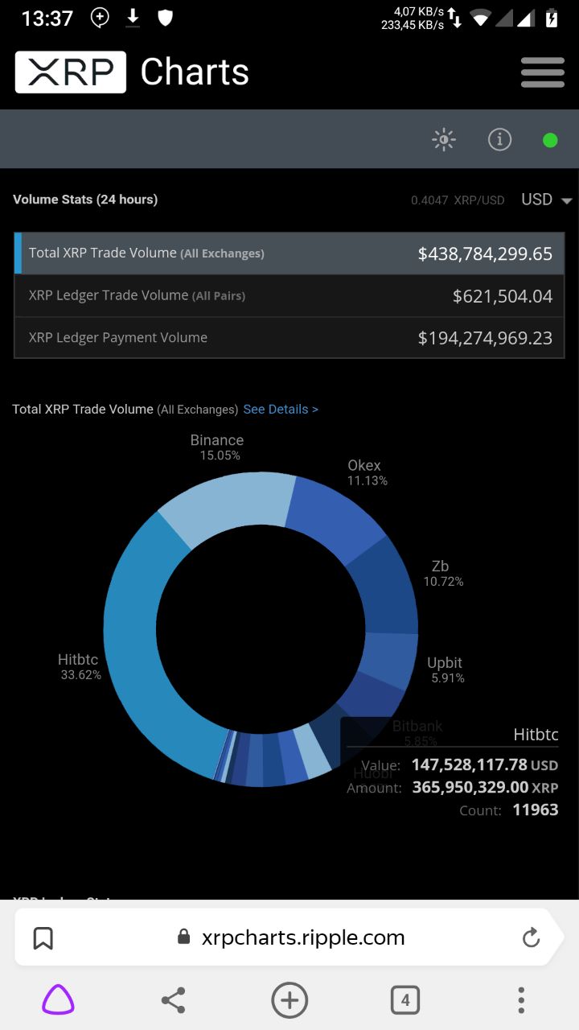Tap the battery status bar icon
This screenshot has height=1030, width=579.
tap(552, 18)
